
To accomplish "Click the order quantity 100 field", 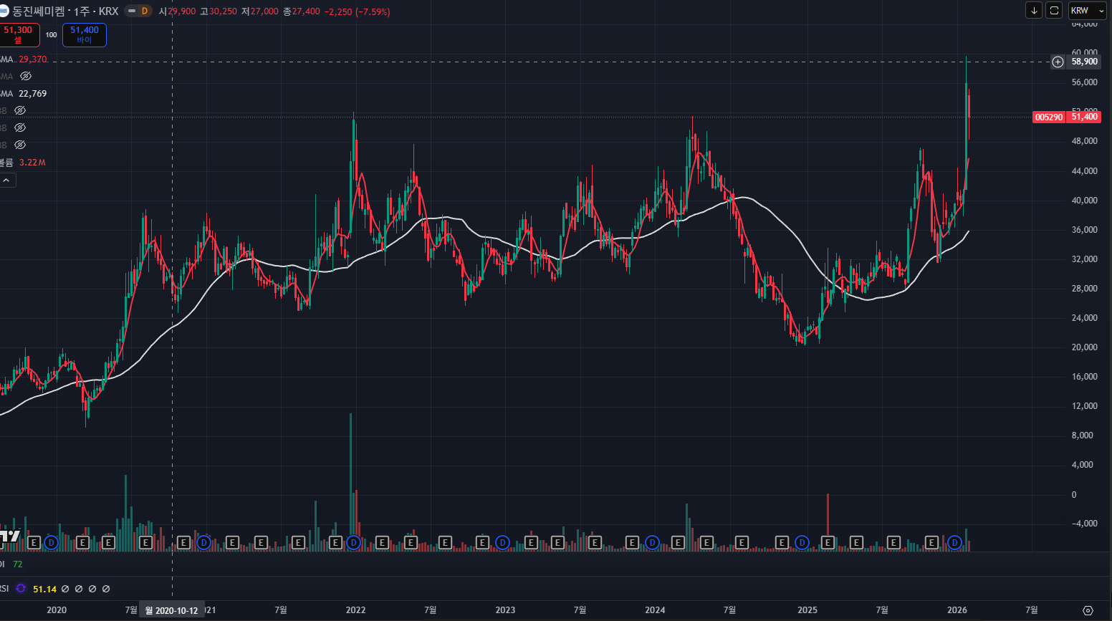I will [x=52, y=34].
